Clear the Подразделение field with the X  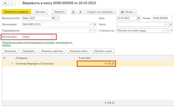pos(95,31)
